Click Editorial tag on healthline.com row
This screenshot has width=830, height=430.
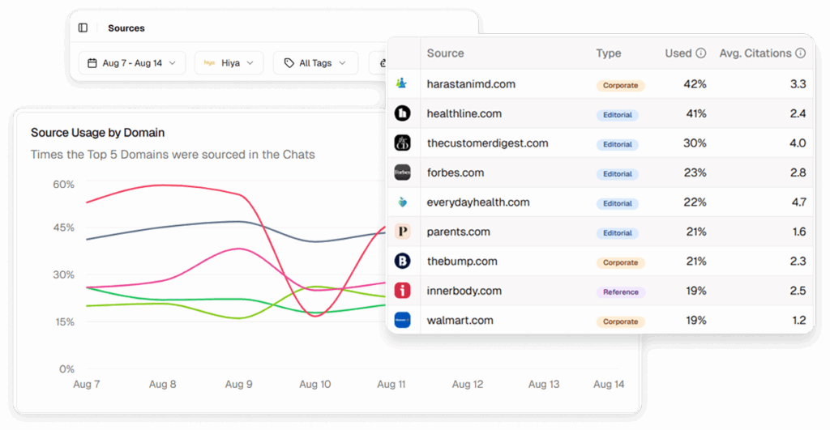click(617, 115)
